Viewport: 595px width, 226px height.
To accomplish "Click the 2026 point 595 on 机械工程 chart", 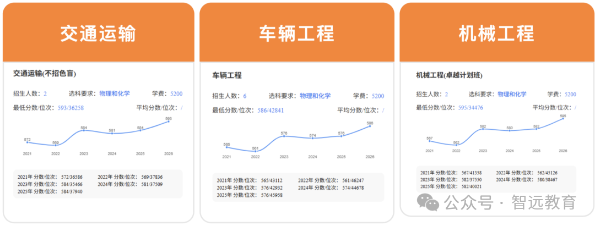I will click(562, 118).
